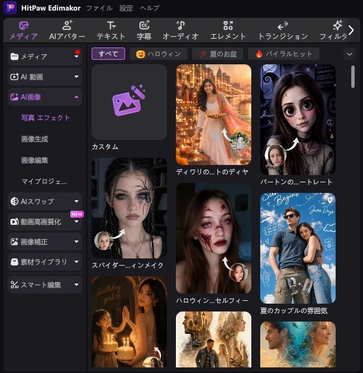
Task: Open the エレメント elements icon
Action: tap(228, 26)
